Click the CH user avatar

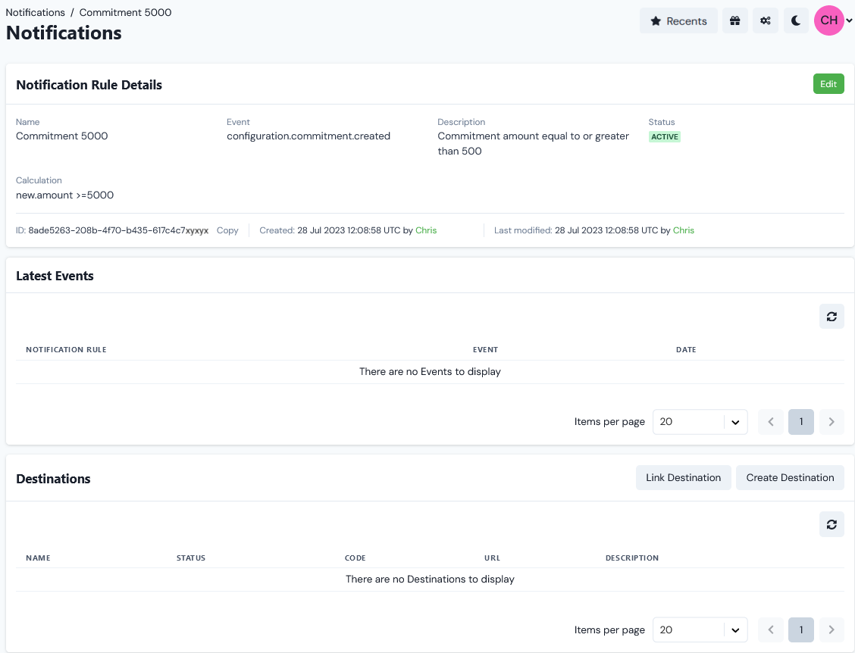click(828, 20)
